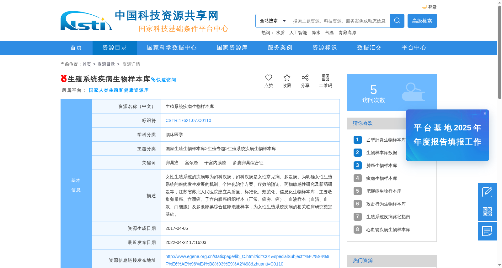The width and height of the screenshot is (502, 268).
Task: Click the 登录 login icon link
Action: (x=429, y=7)
